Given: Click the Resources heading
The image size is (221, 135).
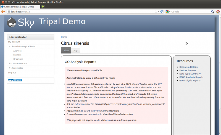Looking at the screenshot, I should pos(185,61).
